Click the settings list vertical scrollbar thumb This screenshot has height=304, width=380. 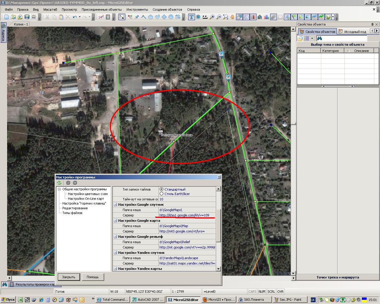(218, 226)
